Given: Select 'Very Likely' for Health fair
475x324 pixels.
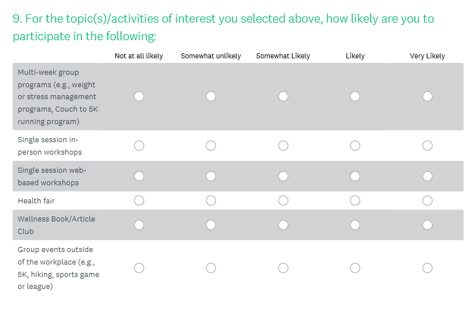Looking at the screenshot, I should click(x=427, y=201).
